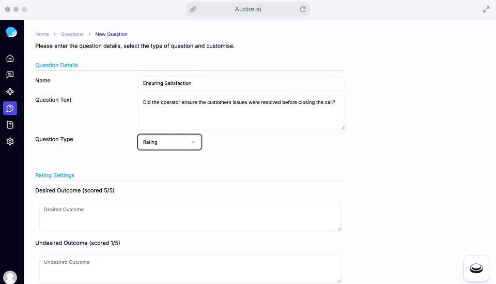This screenshot has width=496, height=284.
Task: Click the resize handle of Question Text box
Action: (x=343, y=128)
